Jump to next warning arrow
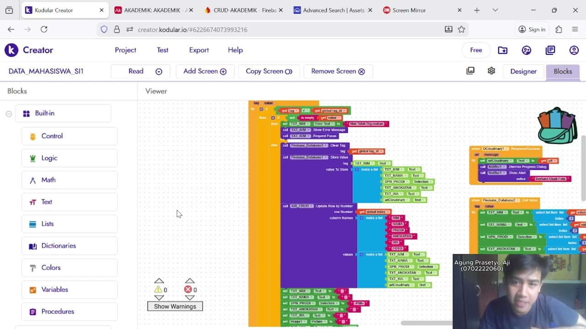The width and height of the screenshot is (586, 329). [159, 298]
